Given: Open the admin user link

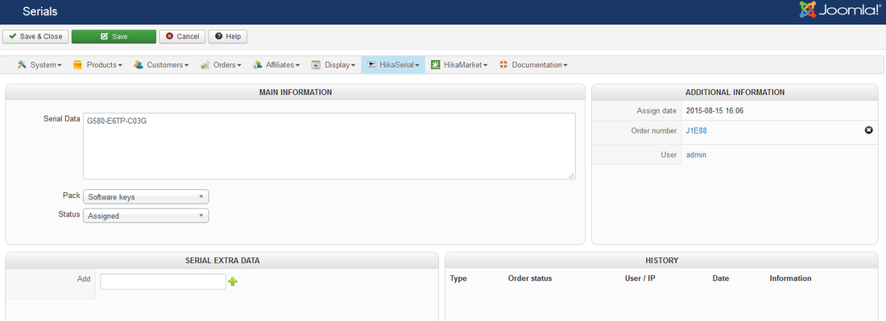Looking at the screenshot, I should pos(696,154).
